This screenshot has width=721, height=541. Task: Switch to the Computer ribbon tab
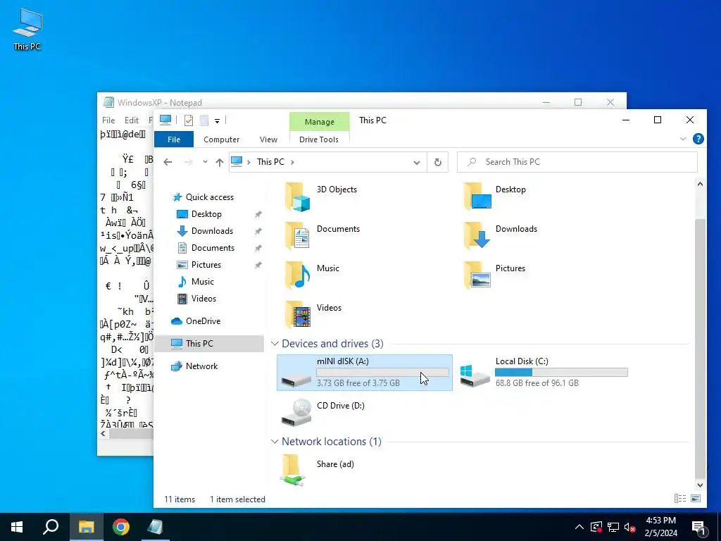[x=221, y=139]
